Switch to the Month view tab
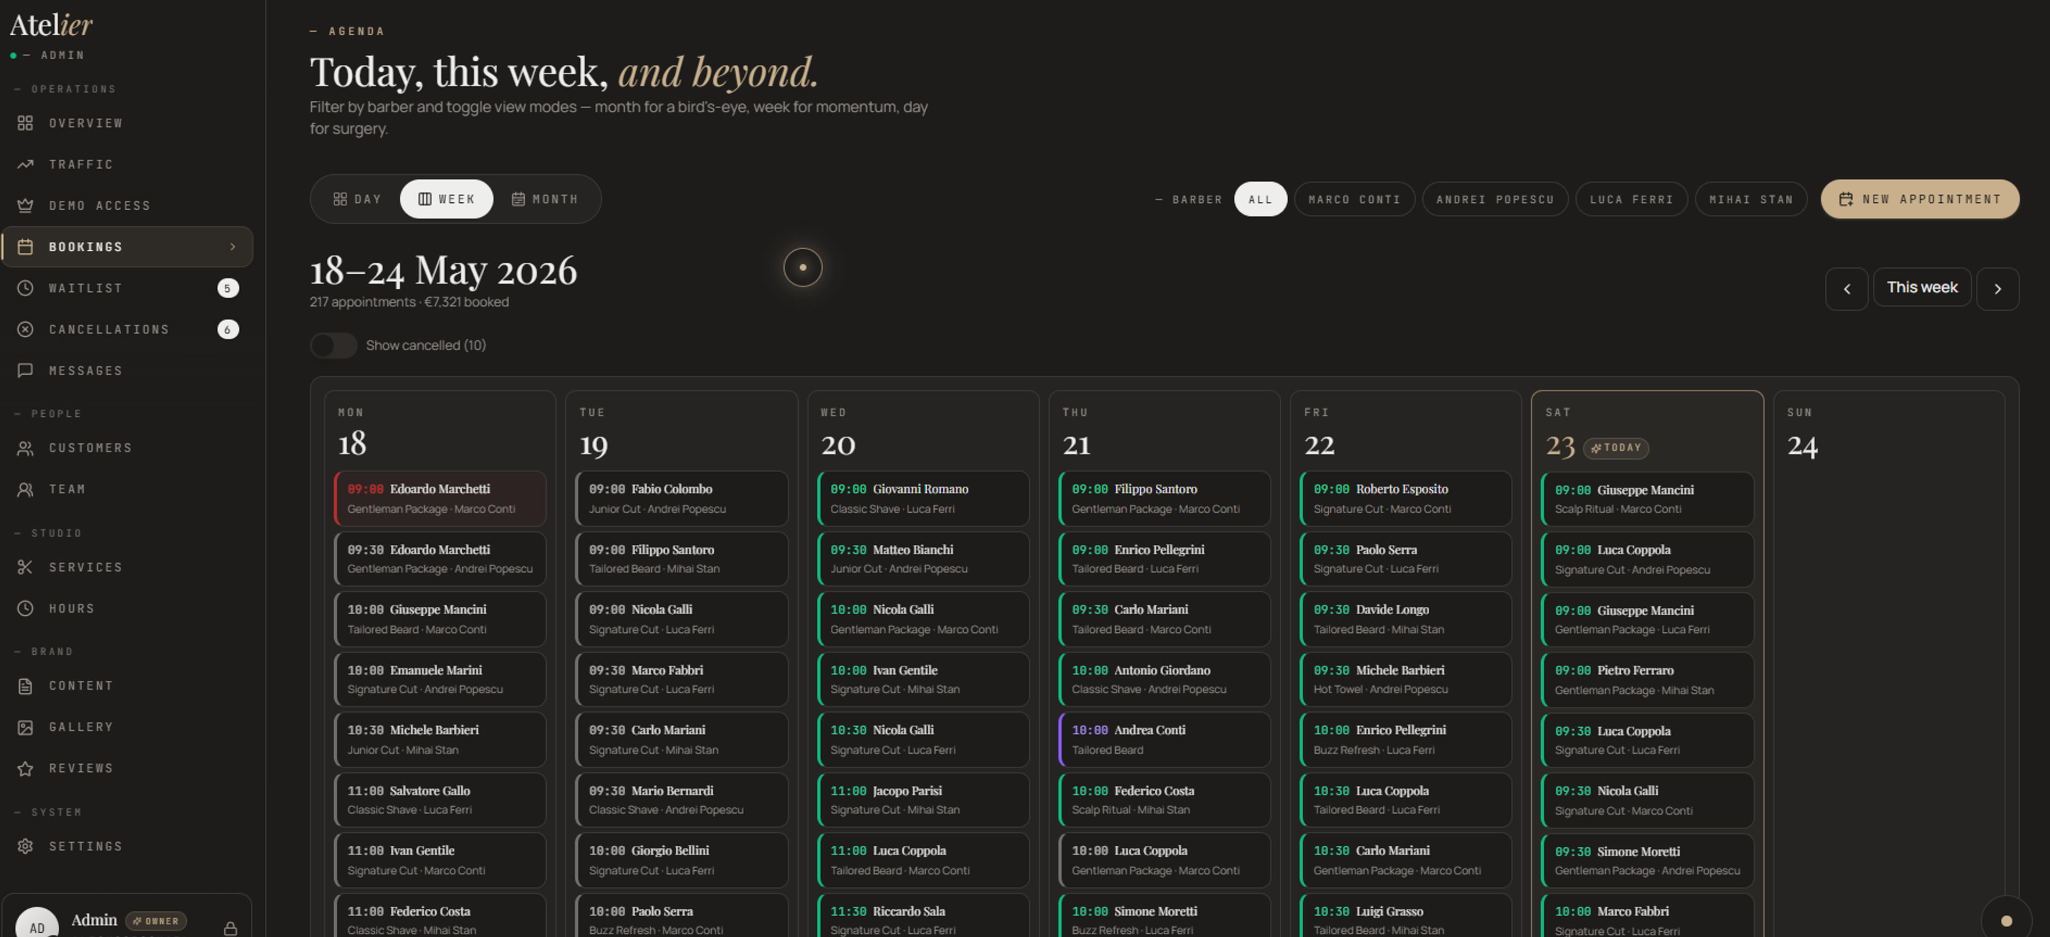 pyautogui.click(x=545, y=199)
